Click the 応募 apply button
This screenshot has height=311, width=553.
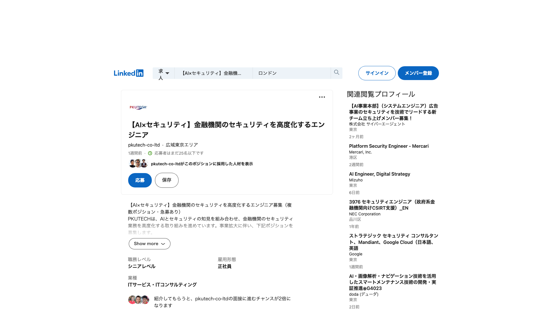pos(140,180)
